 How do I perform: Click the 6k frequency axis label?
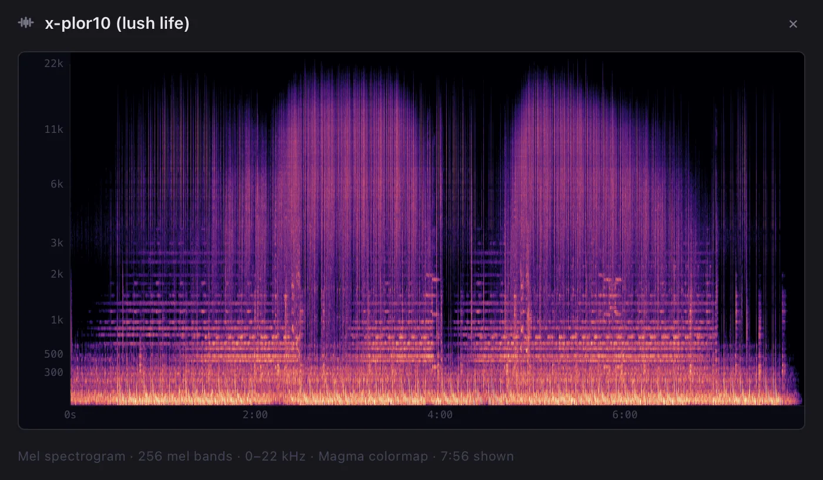point(56,184)
